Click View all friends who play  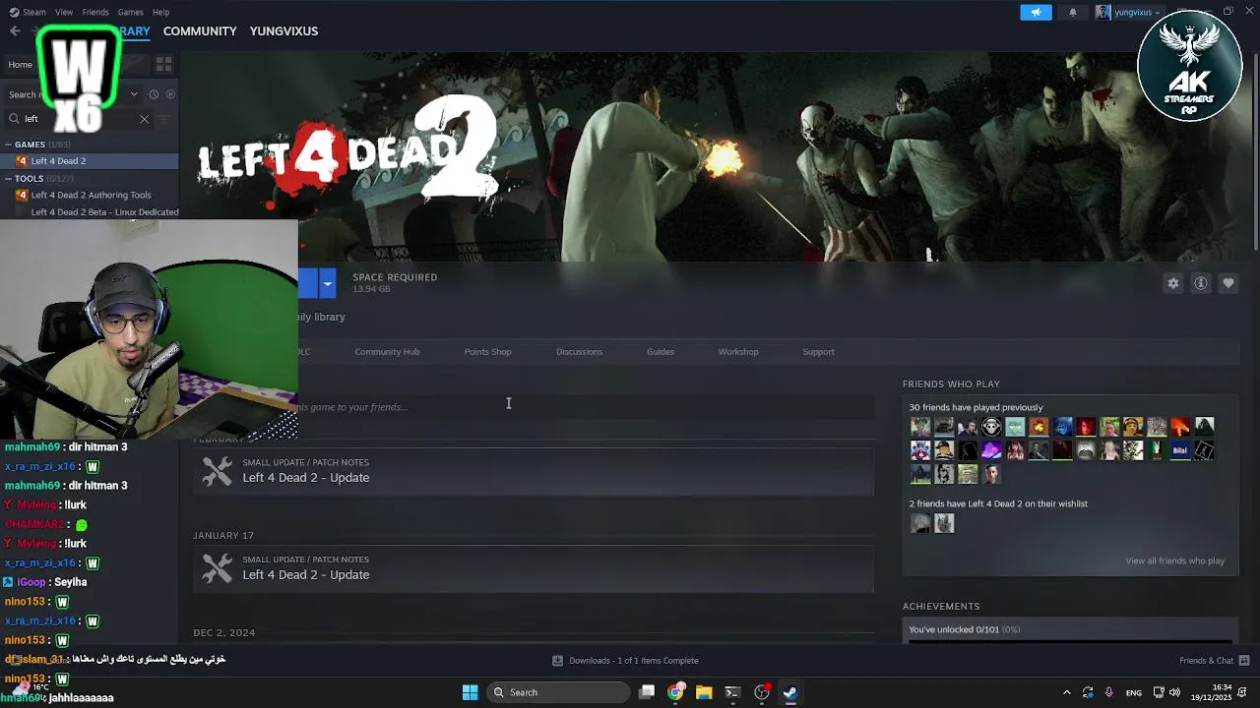[1174, 561]
